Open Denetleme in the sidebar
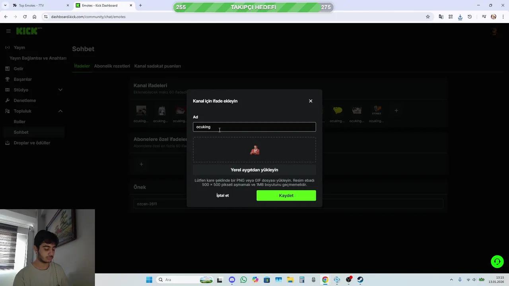This screenshot has width=509, height=286. (x=25, y=100)
